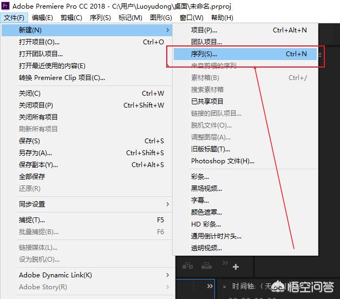
Task: Click the grayed 脱机文件(O)... entry
Action: click(x=245, y=125)
